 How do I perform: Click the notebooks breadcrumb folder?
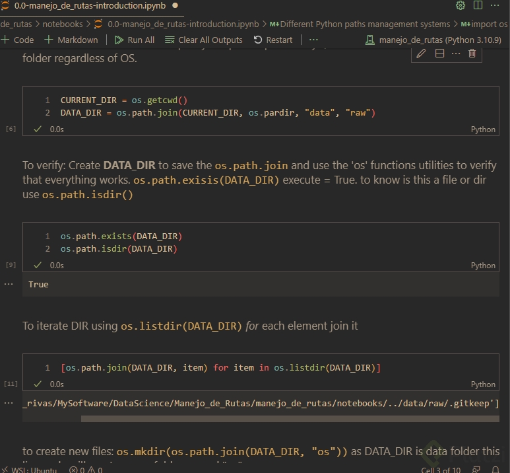(x=63, y=24)
